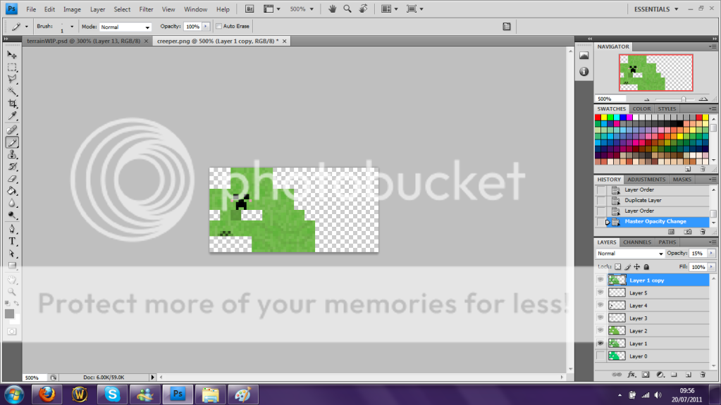
Task: Open the Image menu
Action: [x=72, y=9]
